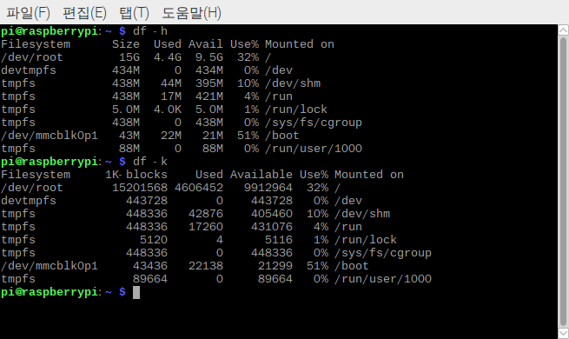
Task: Click the scrollbar up arrow
Action: (563, 30)
